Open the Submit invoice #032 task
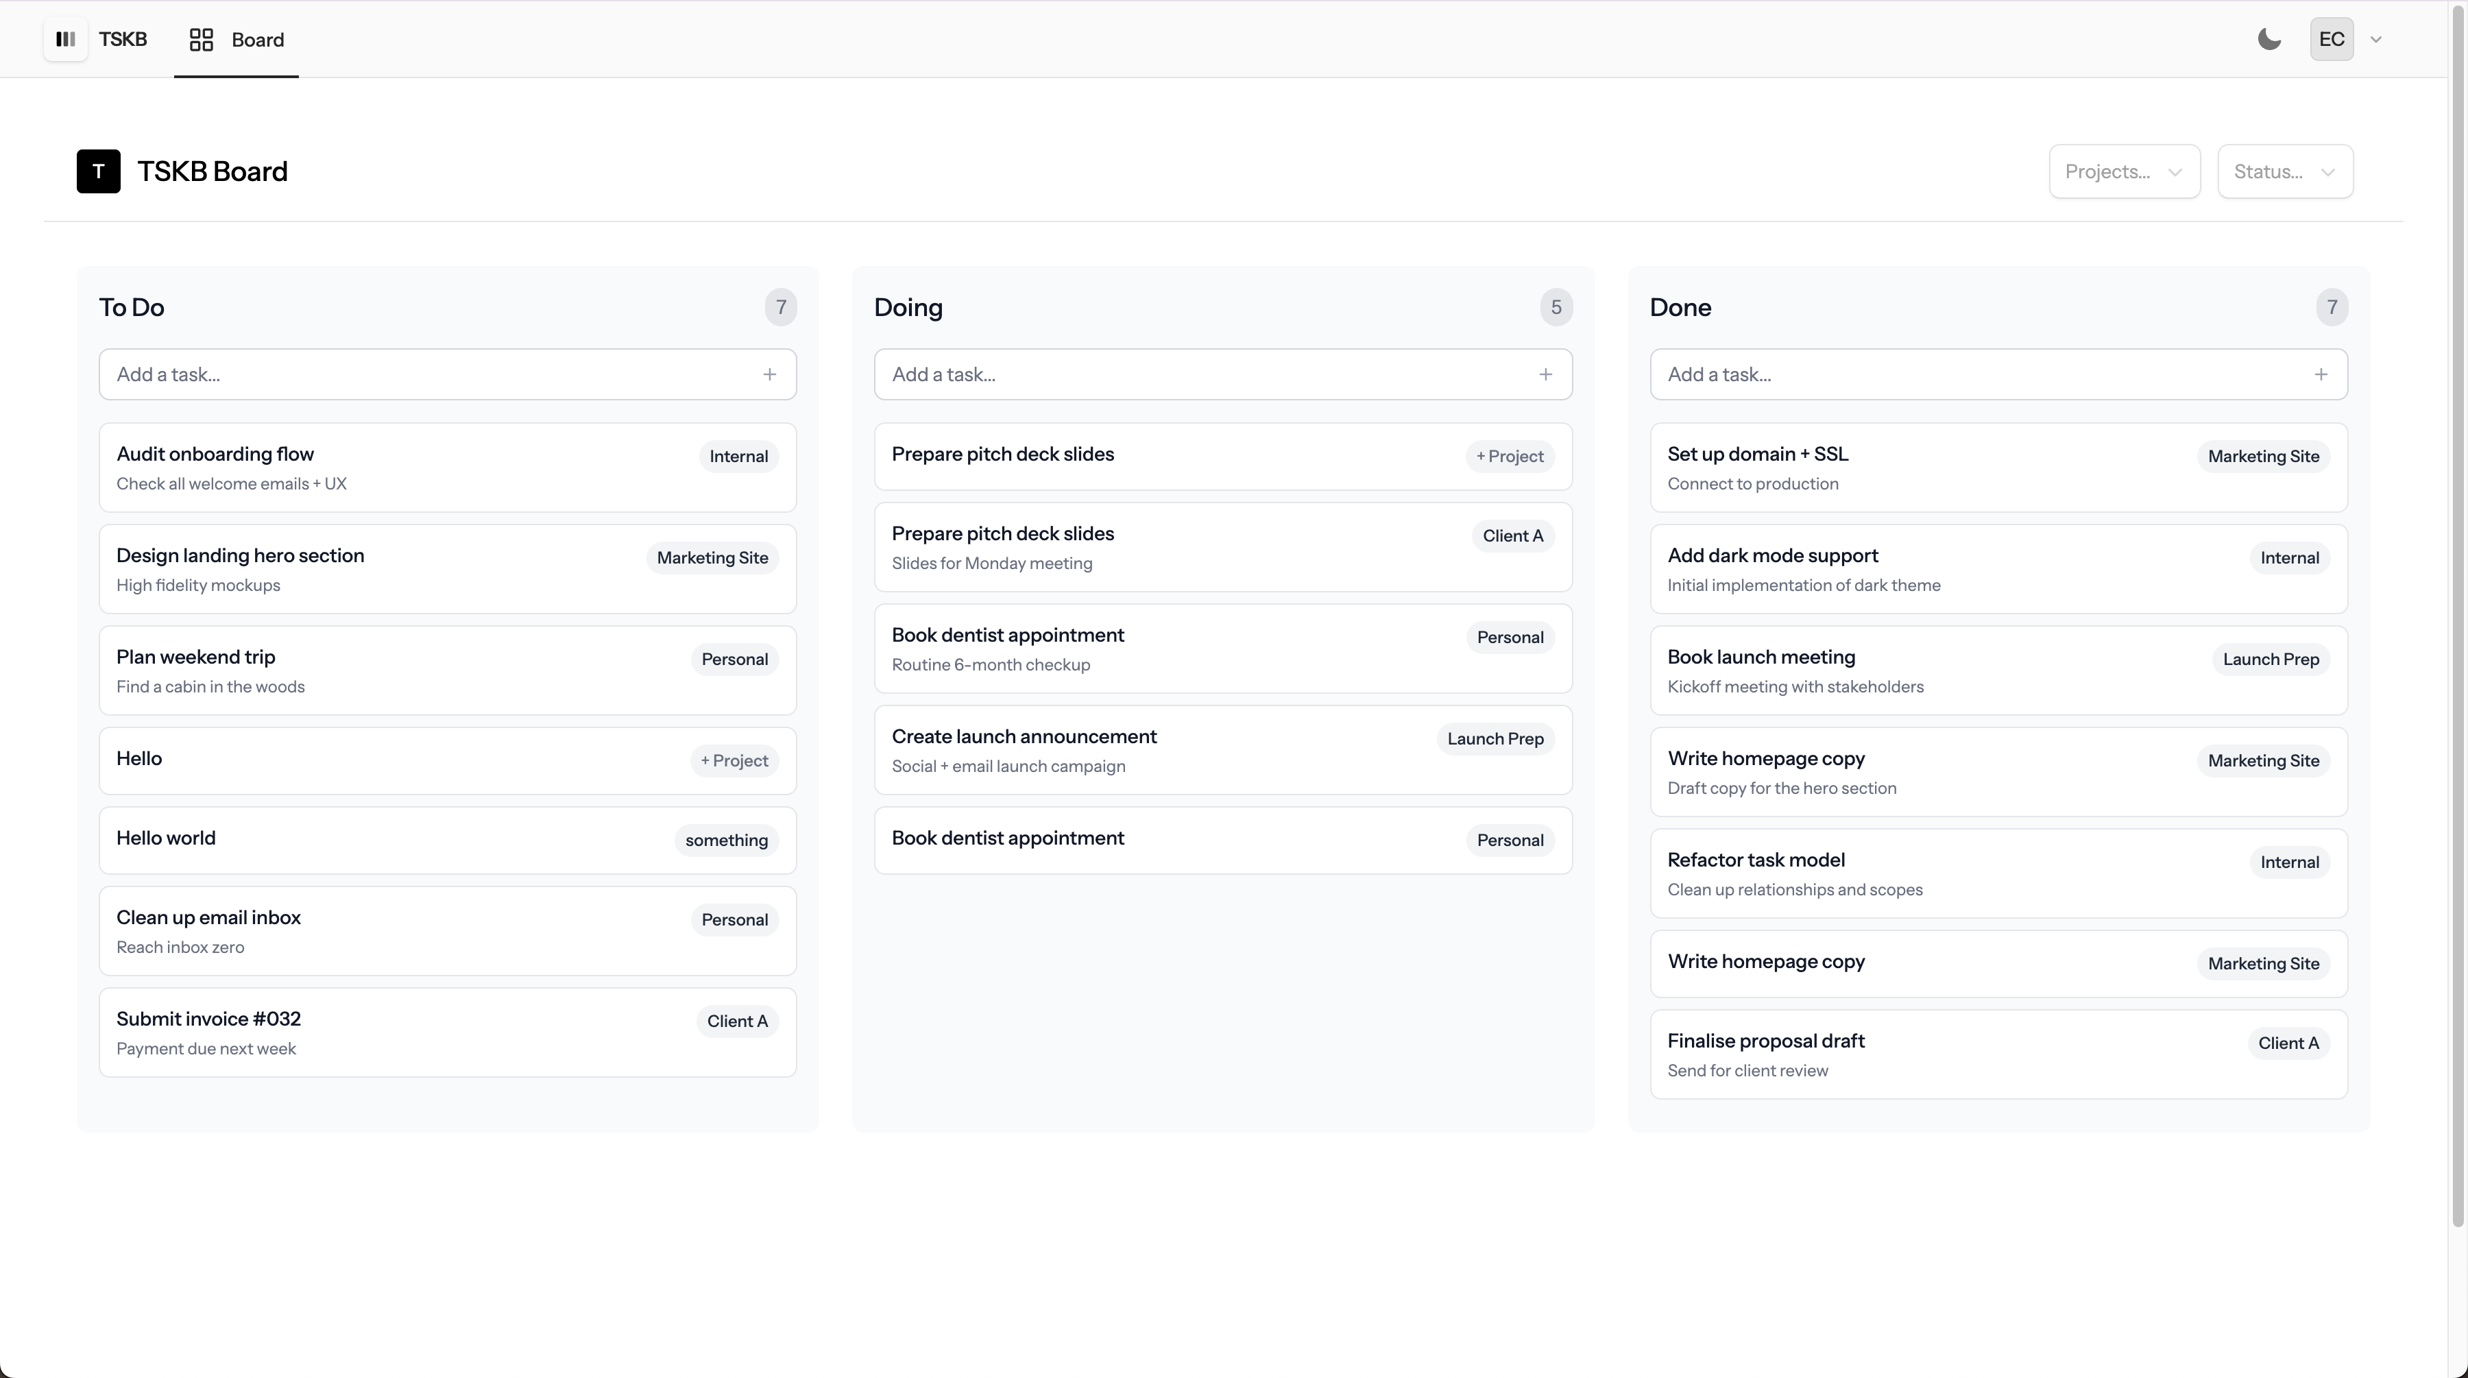 point(448,1033)
